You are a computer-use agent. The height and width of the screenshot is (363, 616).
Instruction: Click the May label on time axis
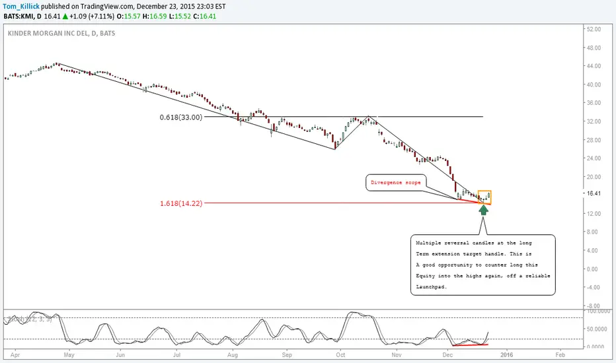coord(69,355)
